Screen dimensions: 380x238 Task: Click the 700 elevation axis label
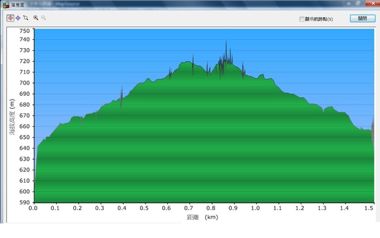point(25,83)
